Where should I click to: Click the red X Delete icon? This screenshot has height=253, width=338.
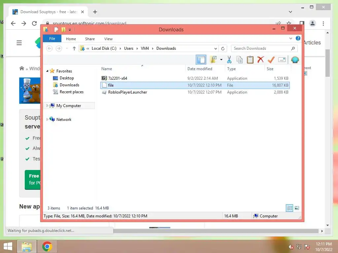(x=260, y=59)
